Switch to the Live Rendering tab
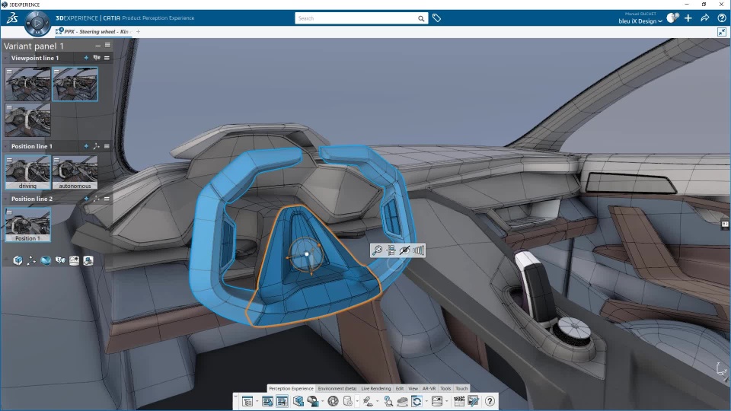 pyautogui.click(x=376, y=389)
